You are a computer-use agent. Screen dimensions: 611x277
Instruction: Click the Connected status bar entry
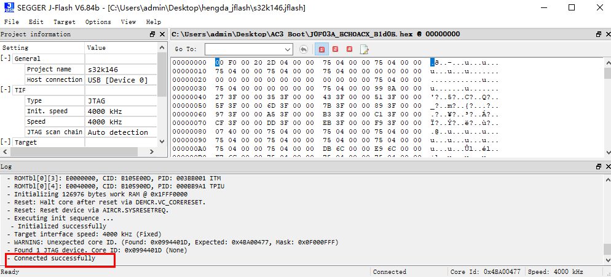tap(390, 272)
